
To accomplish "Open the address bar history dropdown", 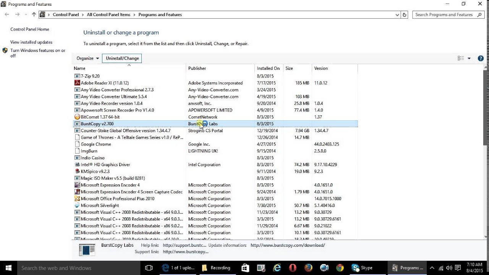I will [x=397, y=15].
